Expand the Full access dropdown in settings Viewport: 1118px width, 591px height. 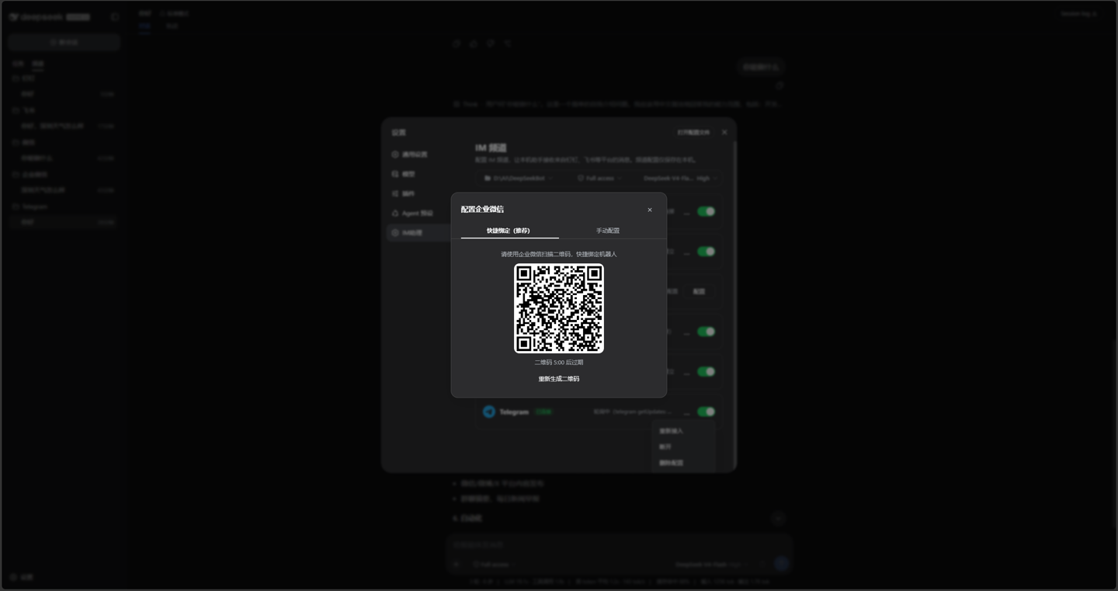coord(599,179)
